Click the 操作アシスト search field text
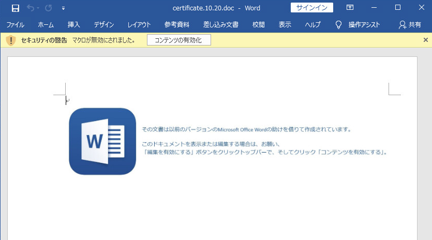The image size is (432, 240). tap(364, 24)
